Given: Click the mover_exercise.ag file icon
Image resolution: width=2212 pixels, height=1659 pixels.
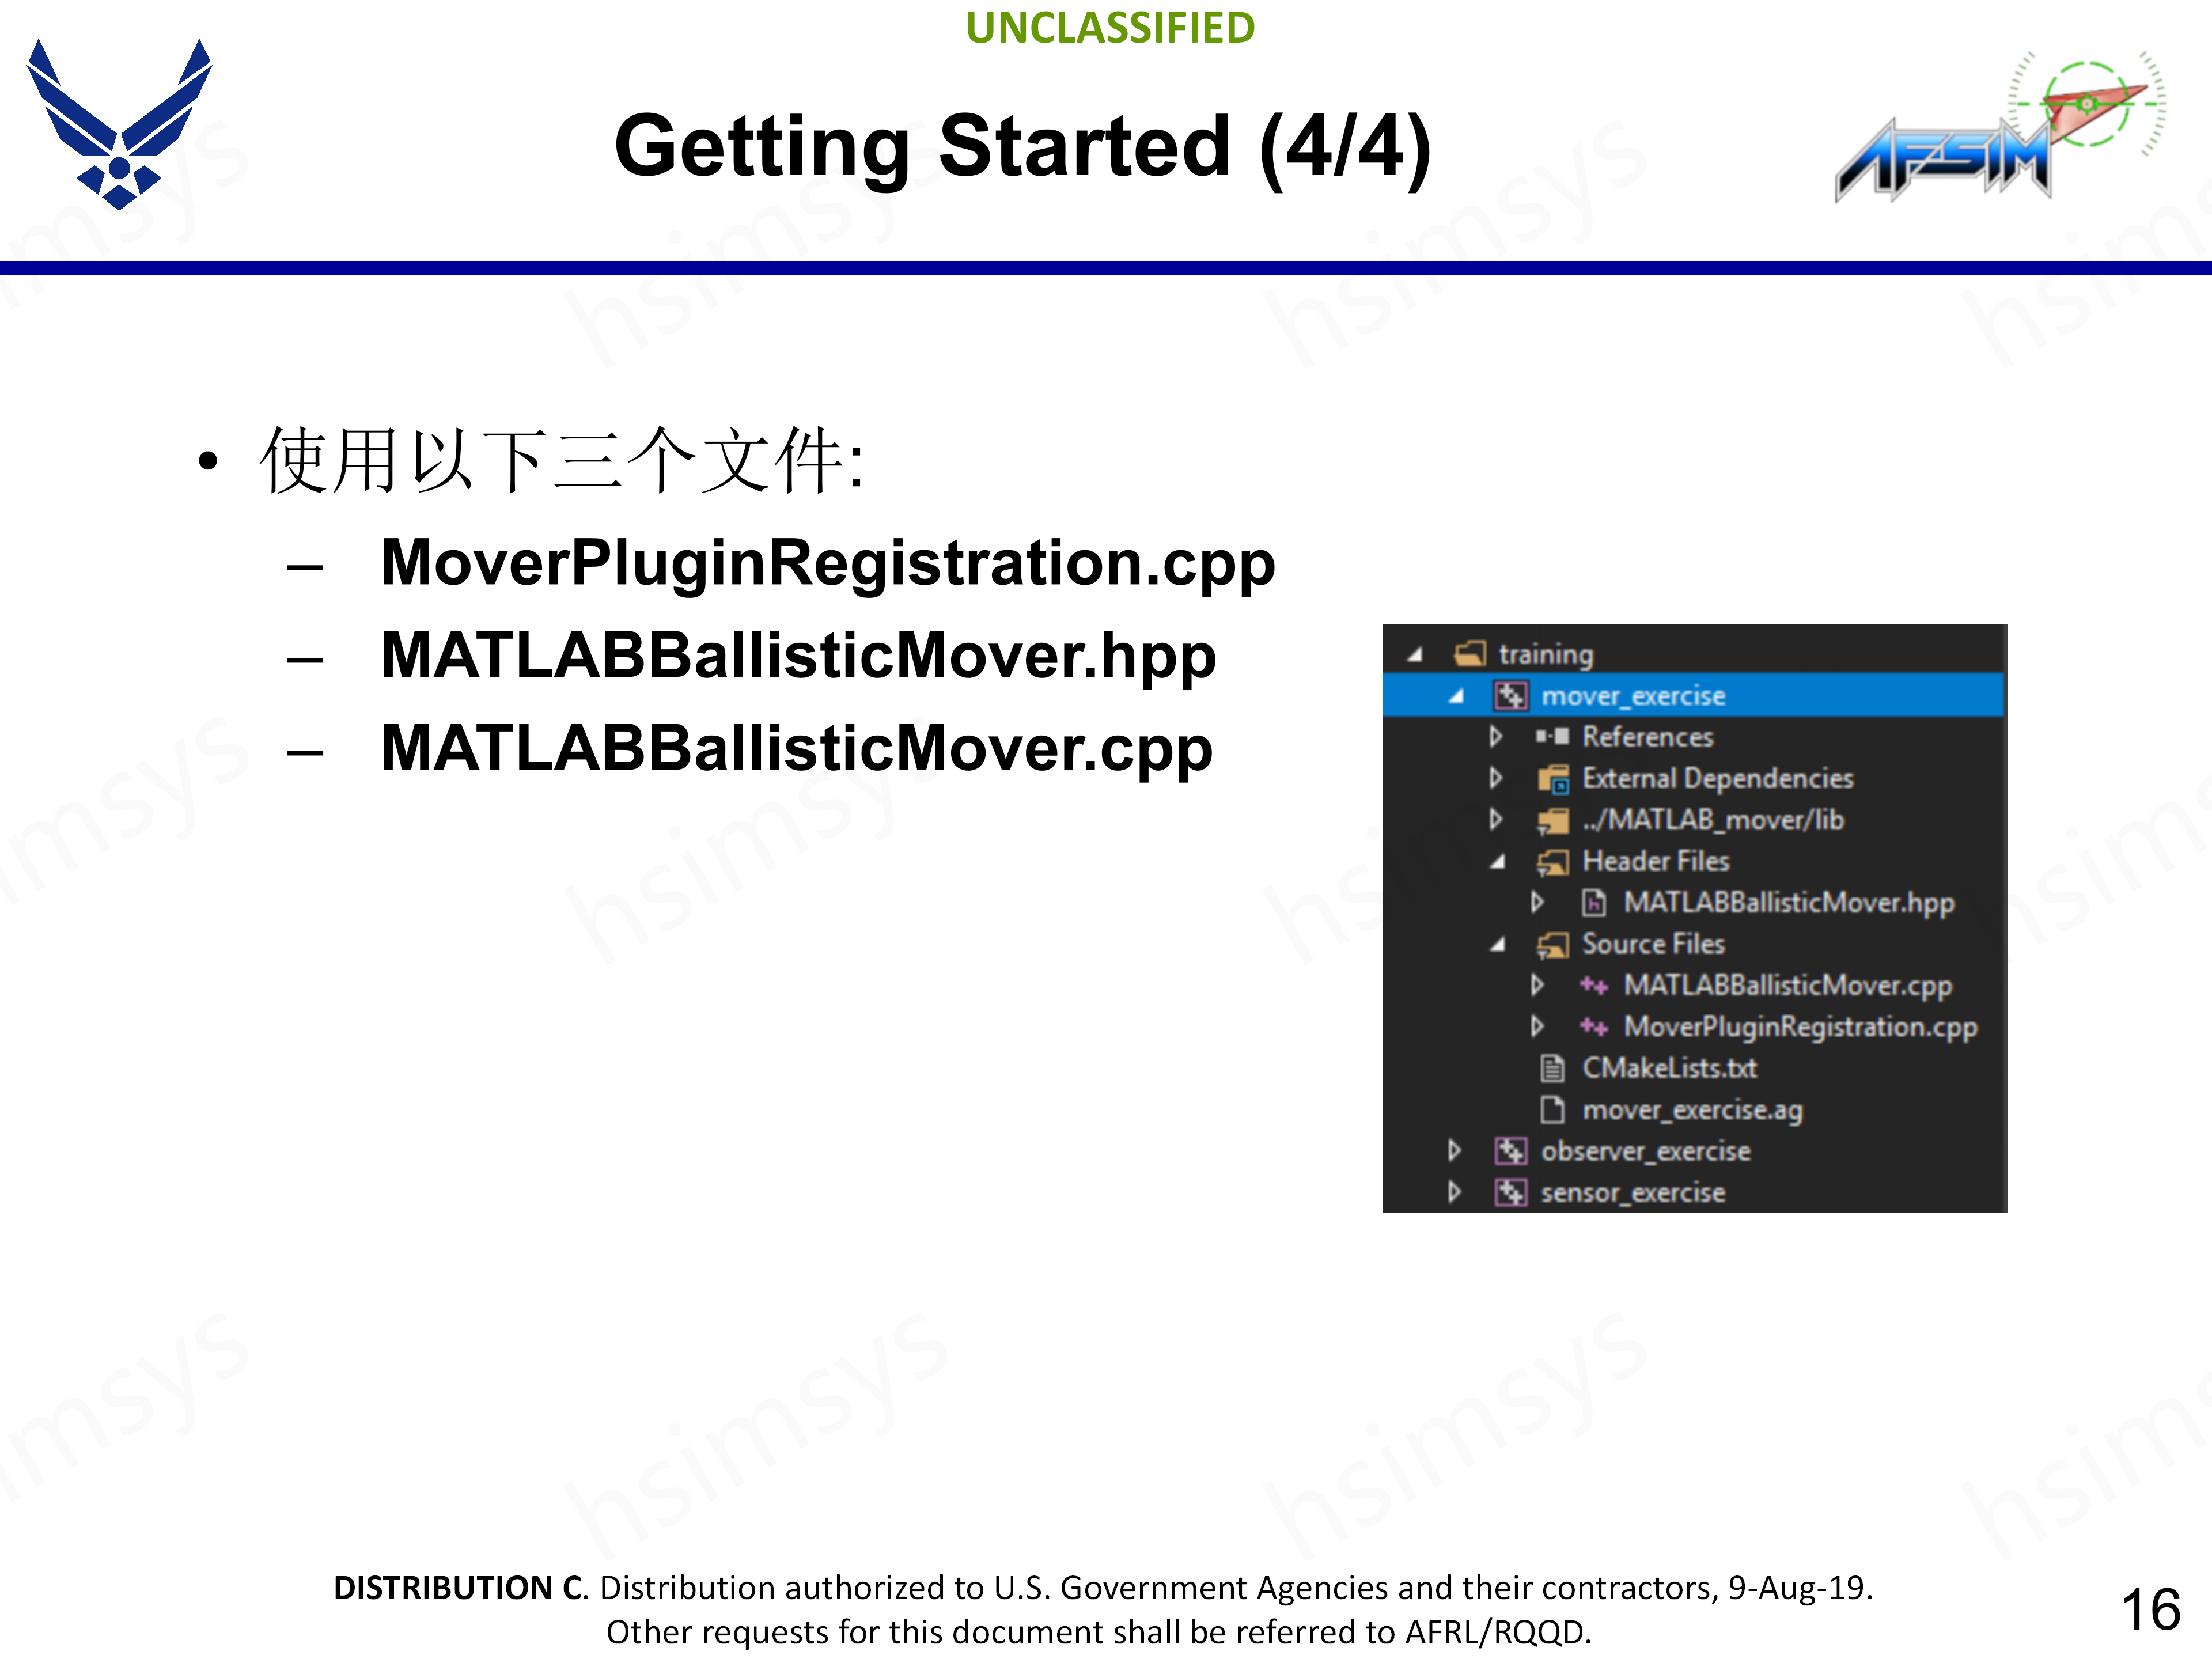Looking at the screenshot, I should point(1554,1110).
